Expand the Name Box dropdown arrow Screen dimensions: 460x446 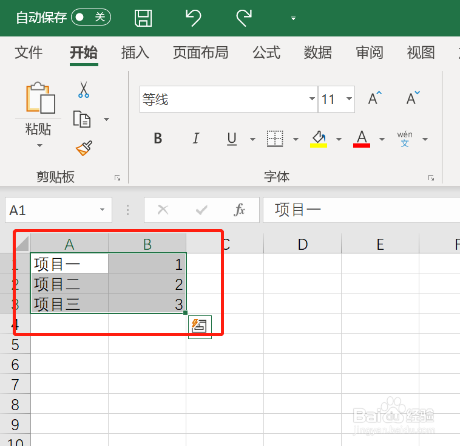point(102,210)
